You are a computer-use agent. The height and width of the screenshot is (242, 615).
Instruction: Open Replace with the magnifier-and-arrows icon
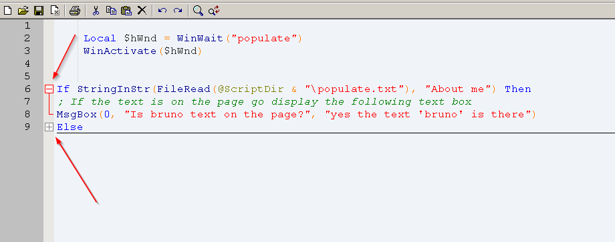click(x=214, y=11)
